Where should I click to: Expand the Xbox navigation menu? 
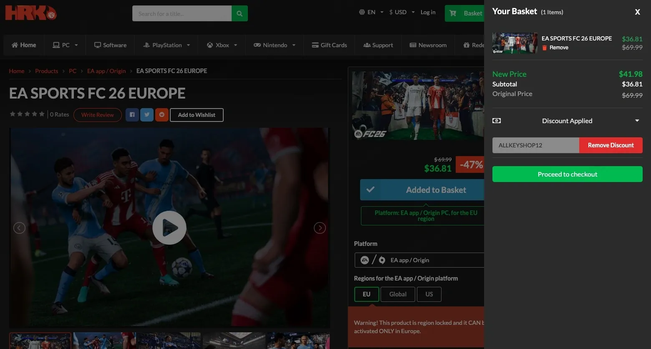tap(222, 45)
